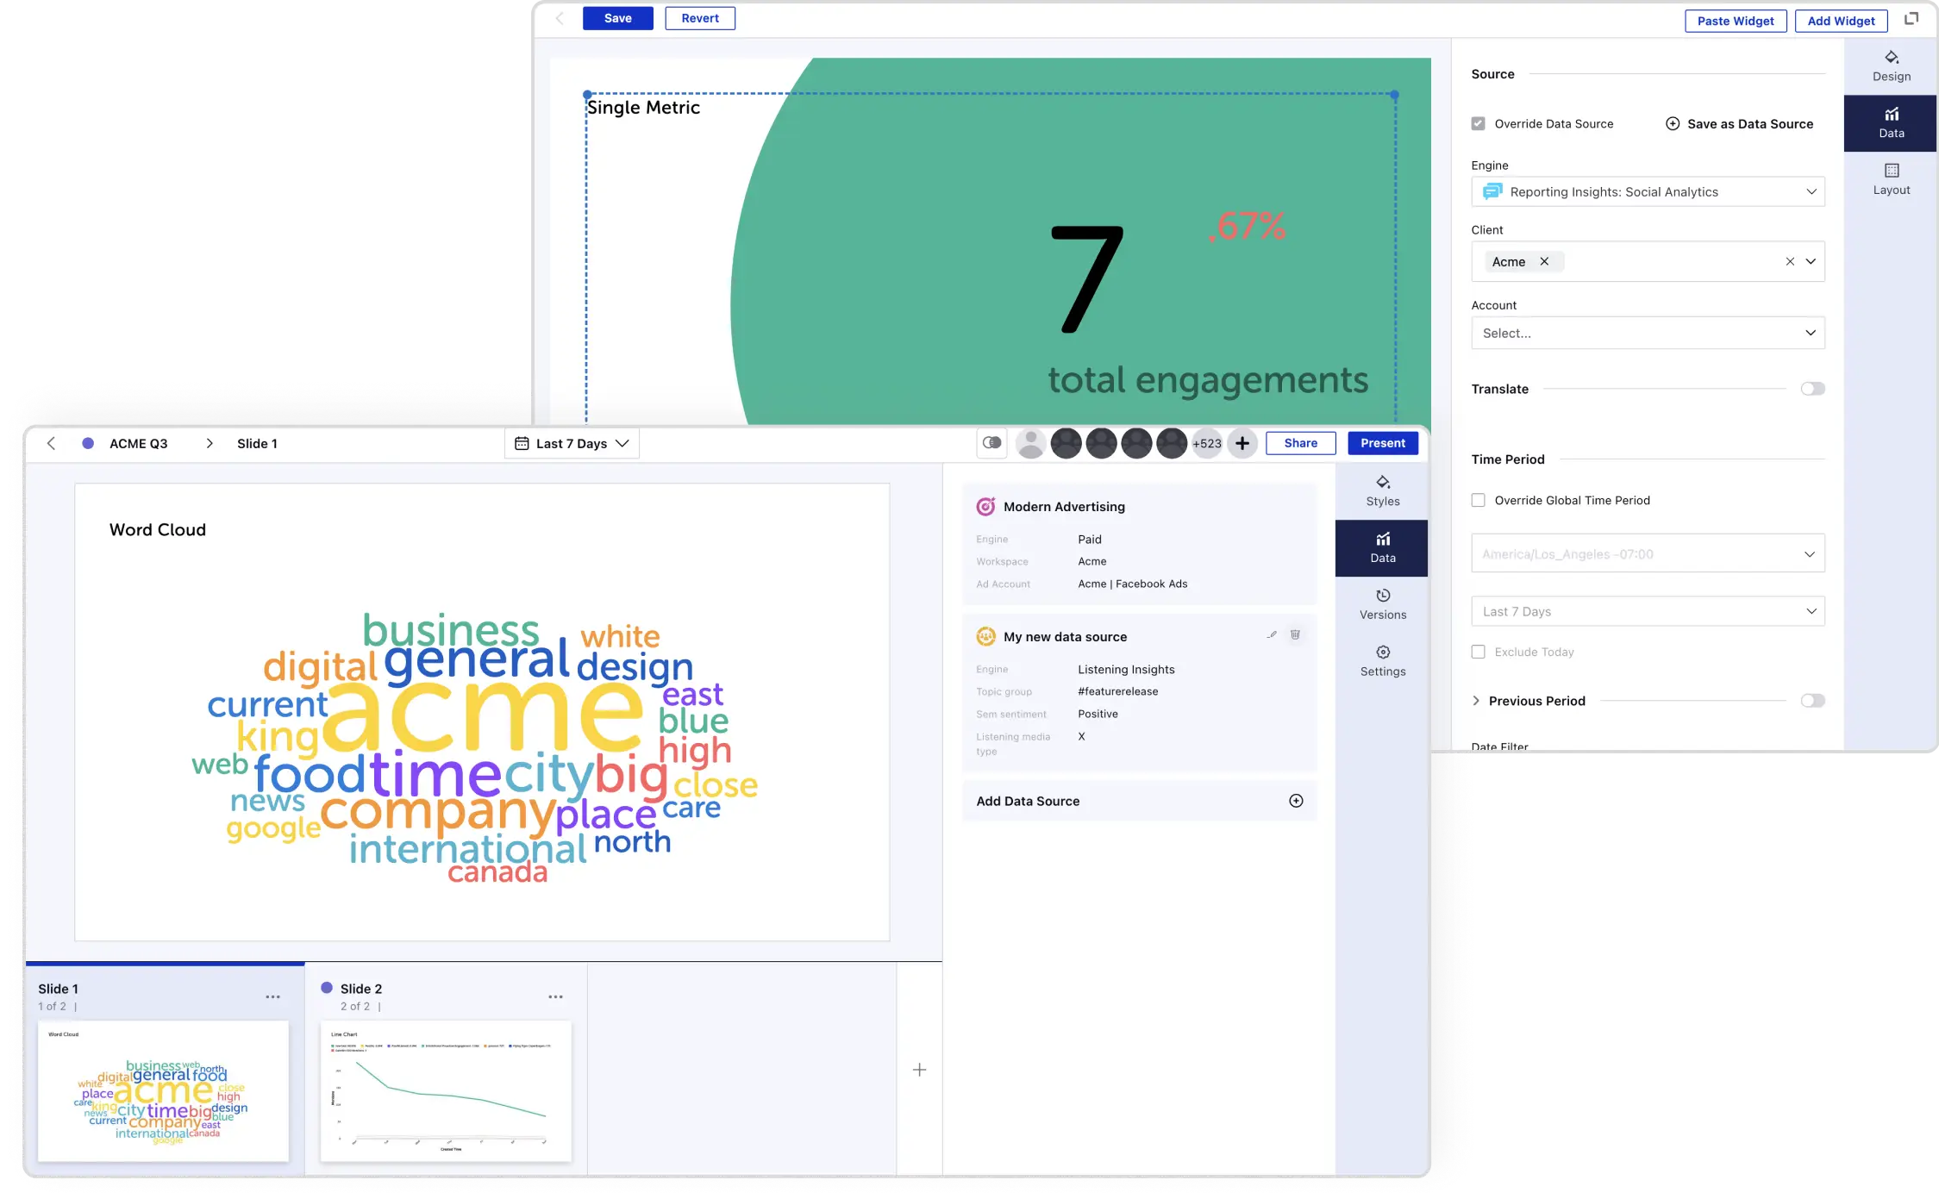Screen dimensions: 1939x1199
Task: Click the Add Data Source plus icon
Action: (x=1295, y=801)
